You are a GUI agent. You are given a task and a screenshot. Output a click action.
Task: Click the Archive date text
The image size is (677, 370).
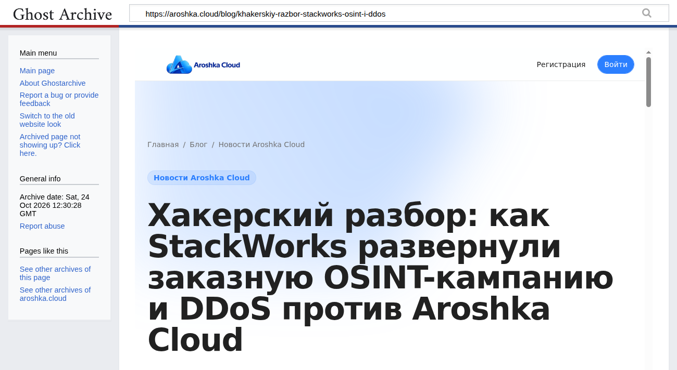point(54,205)
